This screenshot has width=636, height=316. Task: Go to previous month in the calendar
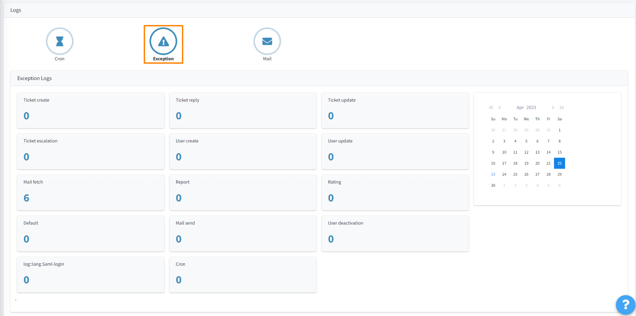[x=499, y=108]
